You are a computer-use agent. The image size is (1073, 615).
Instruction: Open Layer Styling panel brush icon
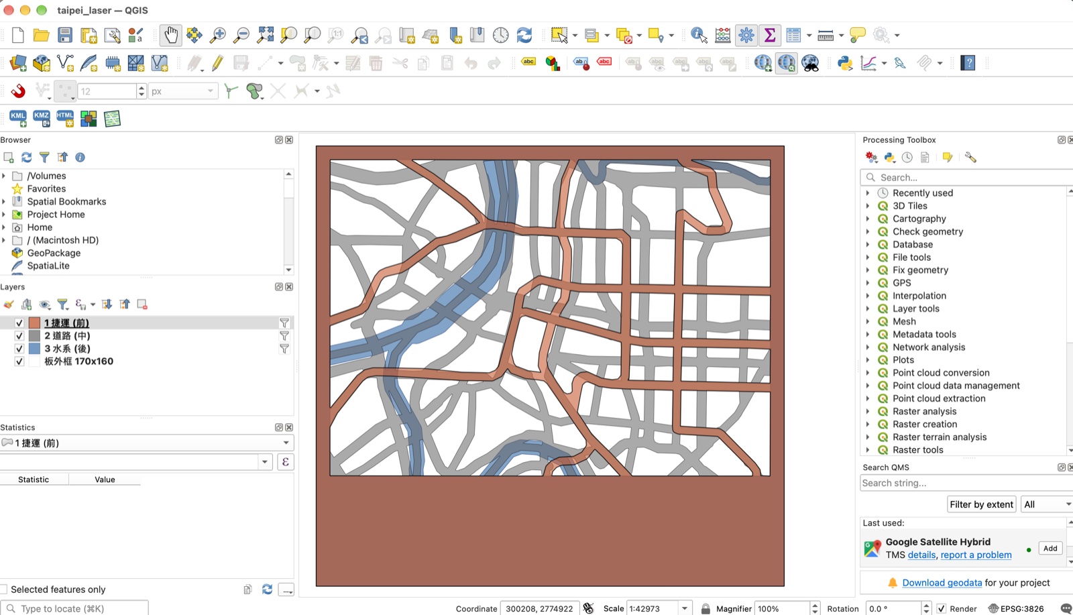click(x=9, y=304)
